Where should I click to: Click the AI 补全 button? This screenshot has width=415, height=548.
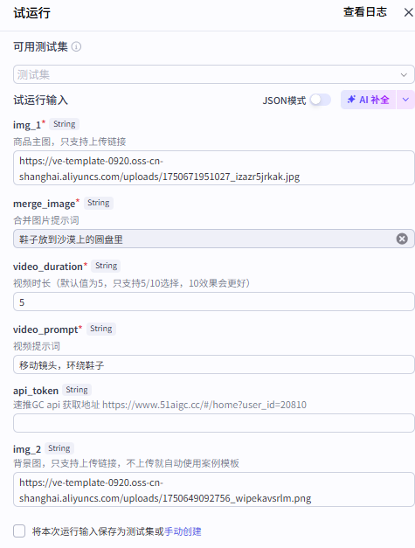[x=368, y=100]
